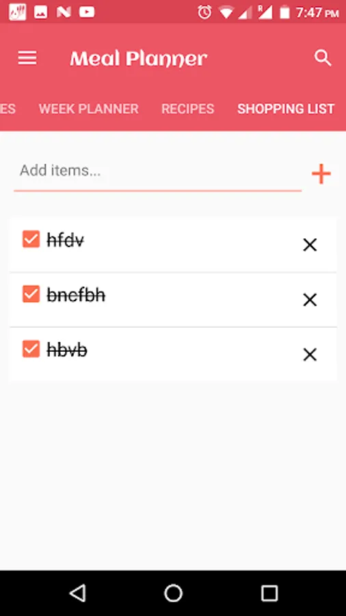Tap the orange plus add-item icon

point(321,174)
